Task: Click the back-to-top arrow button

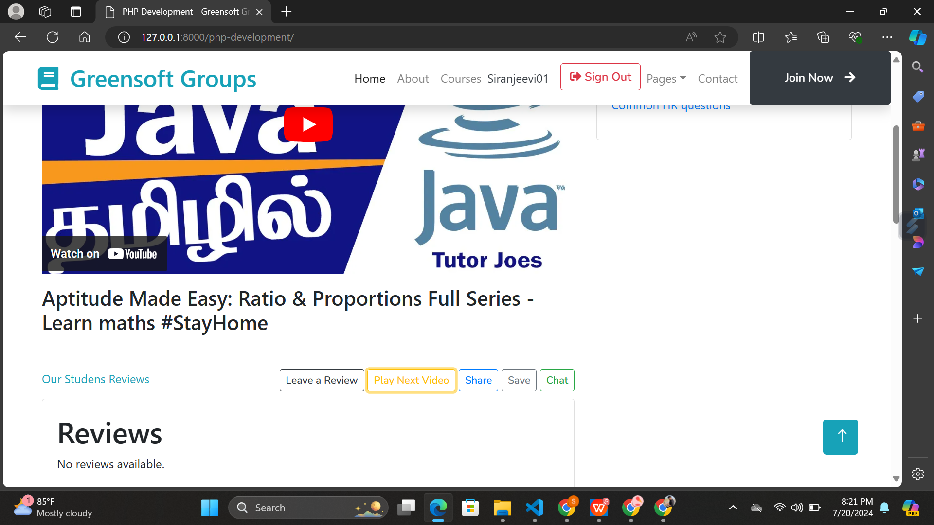Action: [x=841, y=437]
